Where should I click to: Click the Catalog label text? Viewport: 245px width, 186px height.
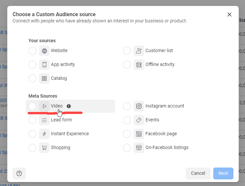click(59, 78)
